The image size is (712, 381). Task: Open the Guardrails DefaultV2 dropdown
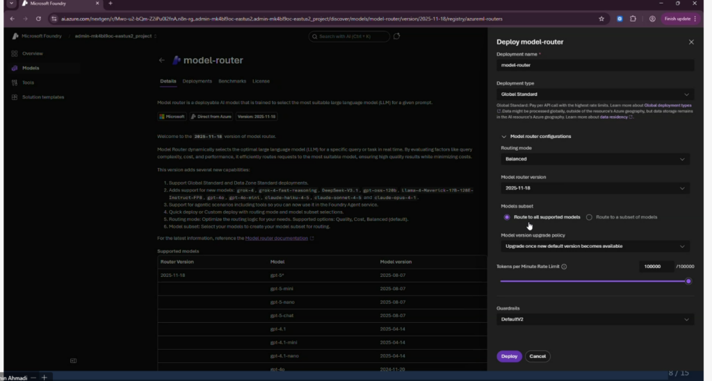(595, 319)
